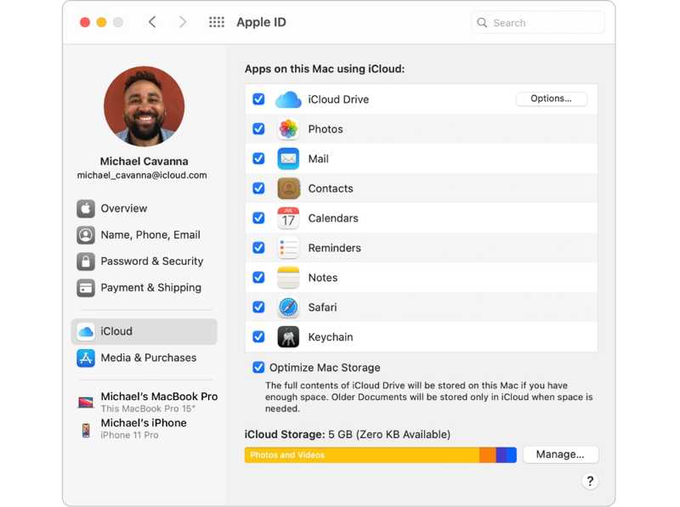Click the Photos app icon
Viewport: 680px width, 507px height.
[288, 129]
